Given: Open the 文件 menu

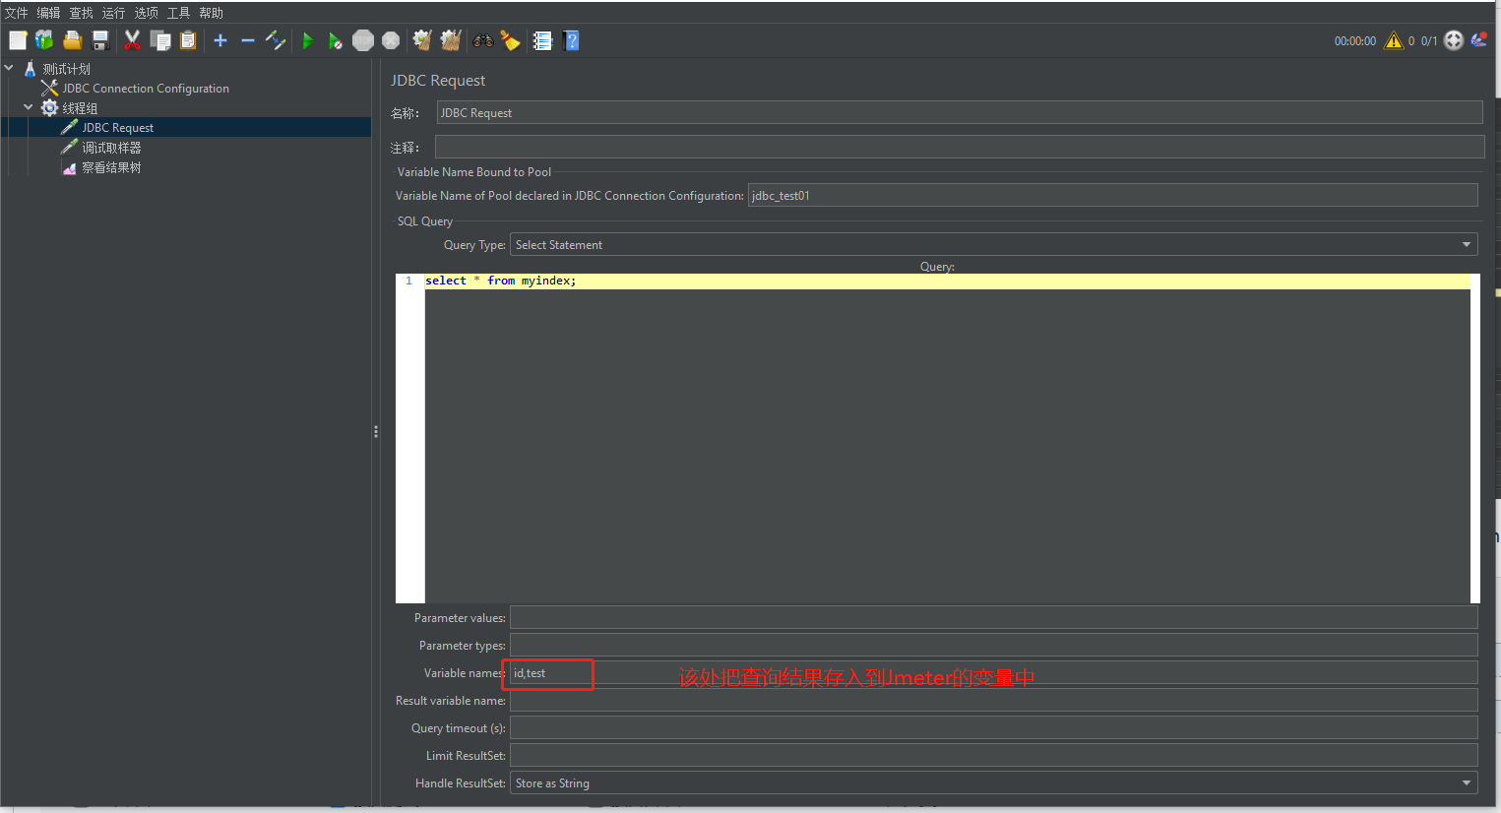Looking at the screenshot, I should coord(17,13).
